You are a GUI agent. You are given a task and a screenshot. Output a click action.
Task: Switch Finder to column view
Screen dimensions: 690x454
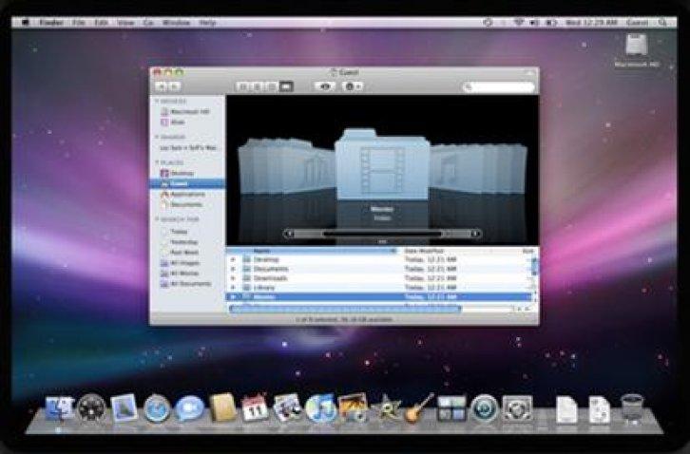tap(271, 86)
